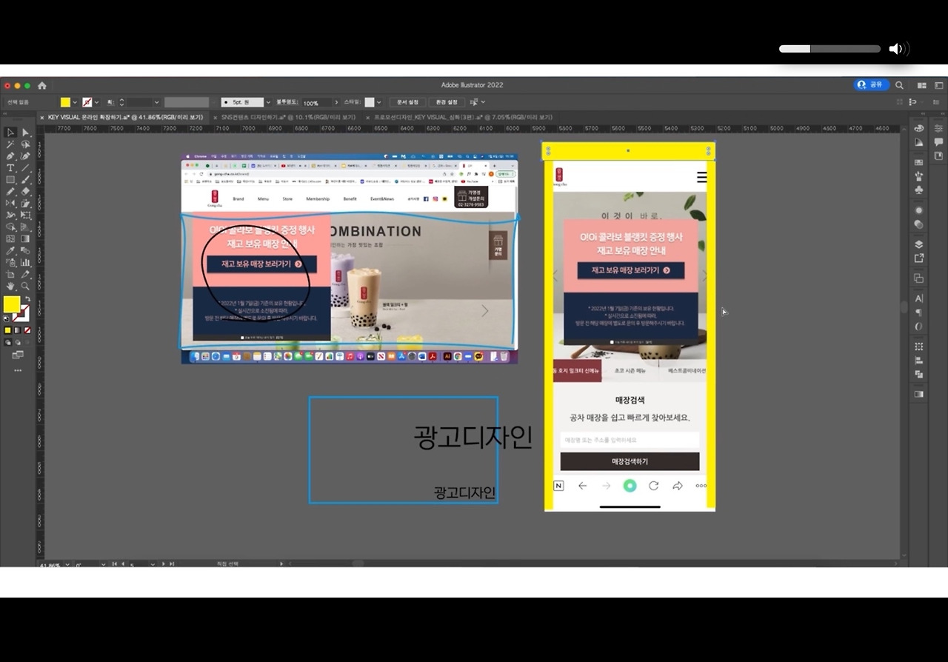The image size is (948, 662).
Task: Select the Pencil/Shaper tool
Action: tap(10, 192)
